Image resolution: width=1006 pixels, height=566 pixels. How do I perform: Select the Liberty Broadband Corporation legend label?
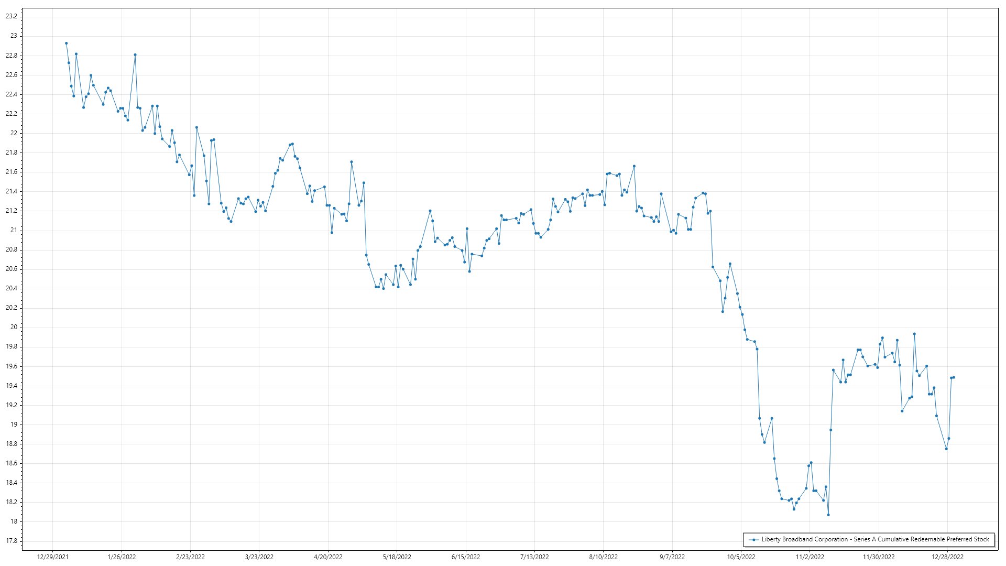pyautogui.click(x=875, y=539)
